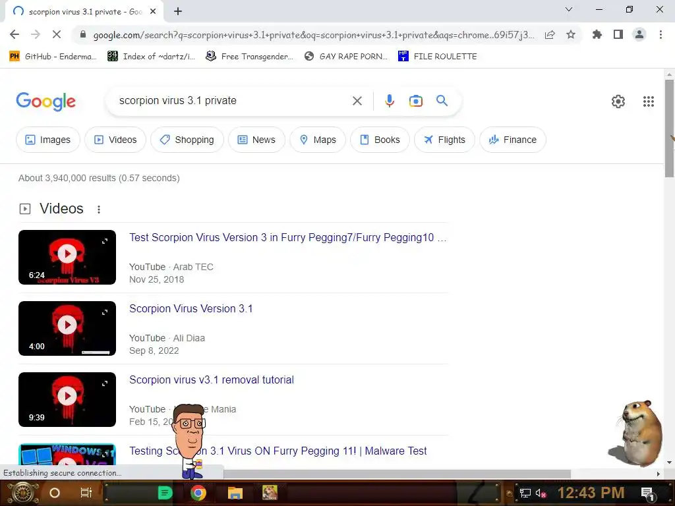Click the About 3,940,000 results text
This screenshot has height=506, width=675.
point(99,178)
